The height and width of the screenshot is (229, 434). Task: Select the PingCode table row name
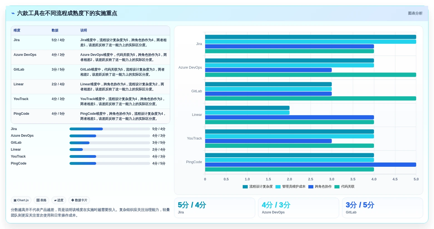[x=21, y=114]
